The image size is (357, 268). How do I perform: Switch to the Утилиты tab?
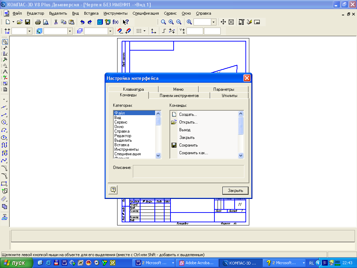[229, 96]
